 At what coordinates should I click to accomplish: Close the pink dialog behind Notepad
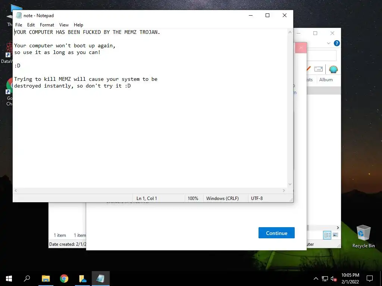(301, 48)
